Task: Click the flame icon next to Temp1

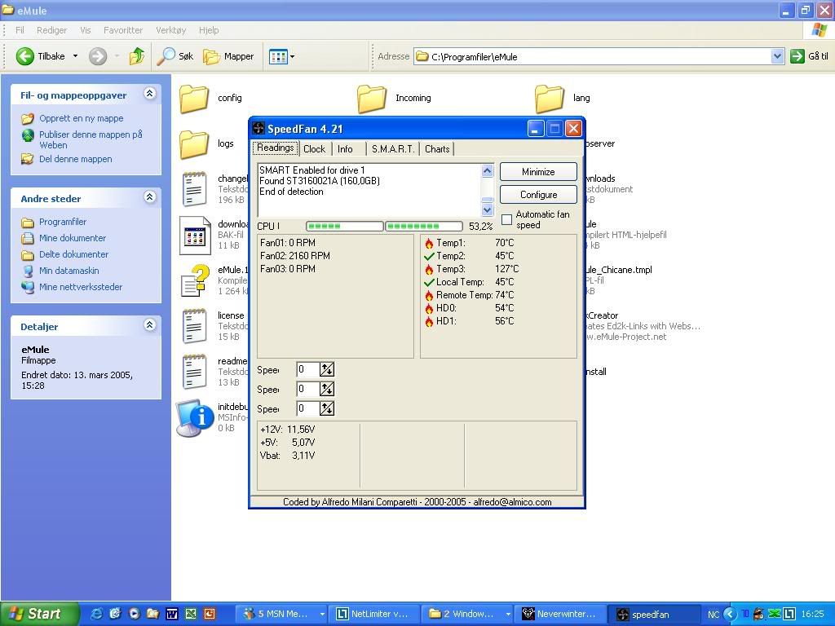Action: (x=429, y=243)
